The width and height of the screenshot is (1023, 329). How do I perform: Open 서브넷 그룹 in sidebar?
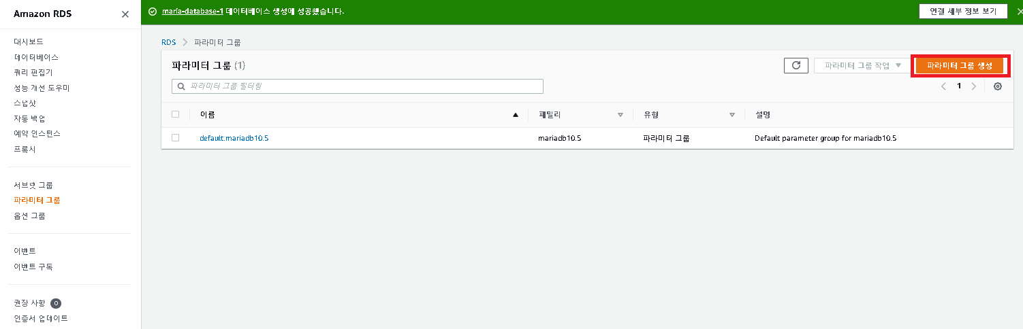33,185
